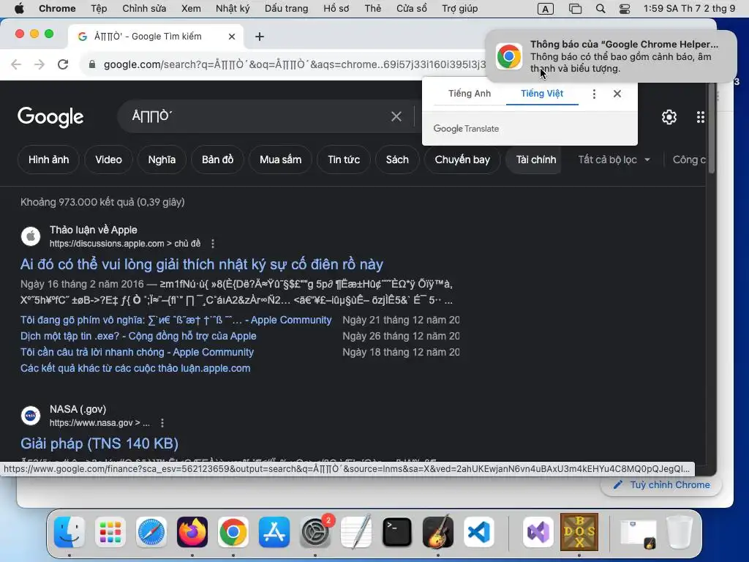
Task: Click the page vertical scrollbar
Action: pos(711,129)
